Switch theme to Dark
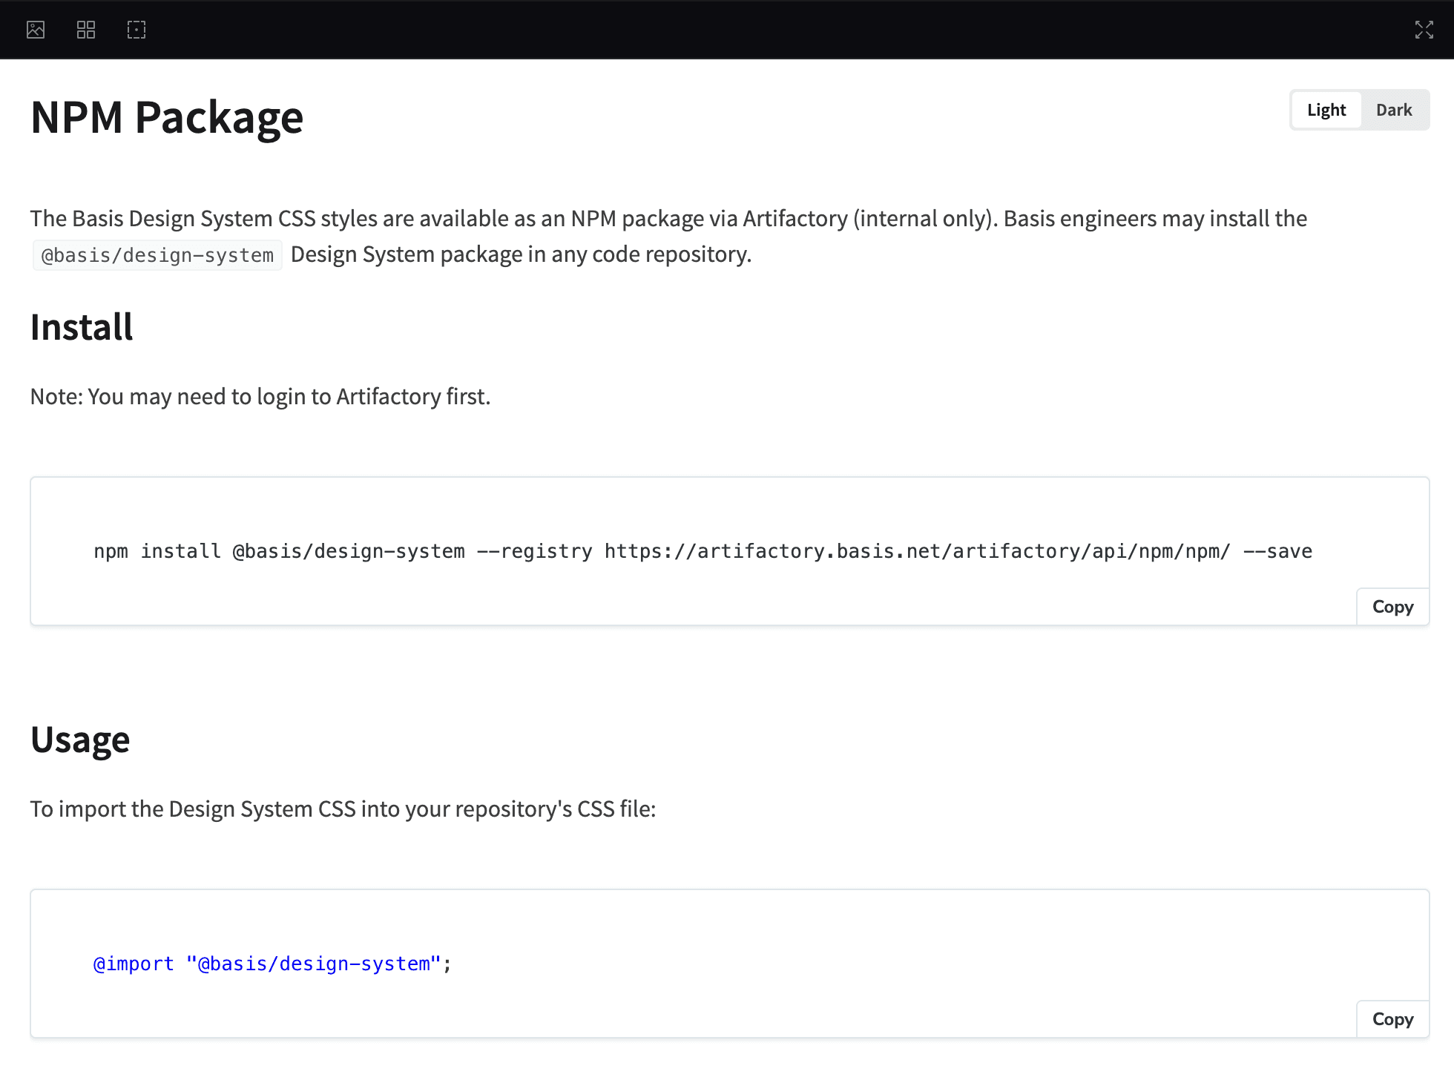The height and width of the screenshot is (1083, 1454). (x=1393, y=110)
